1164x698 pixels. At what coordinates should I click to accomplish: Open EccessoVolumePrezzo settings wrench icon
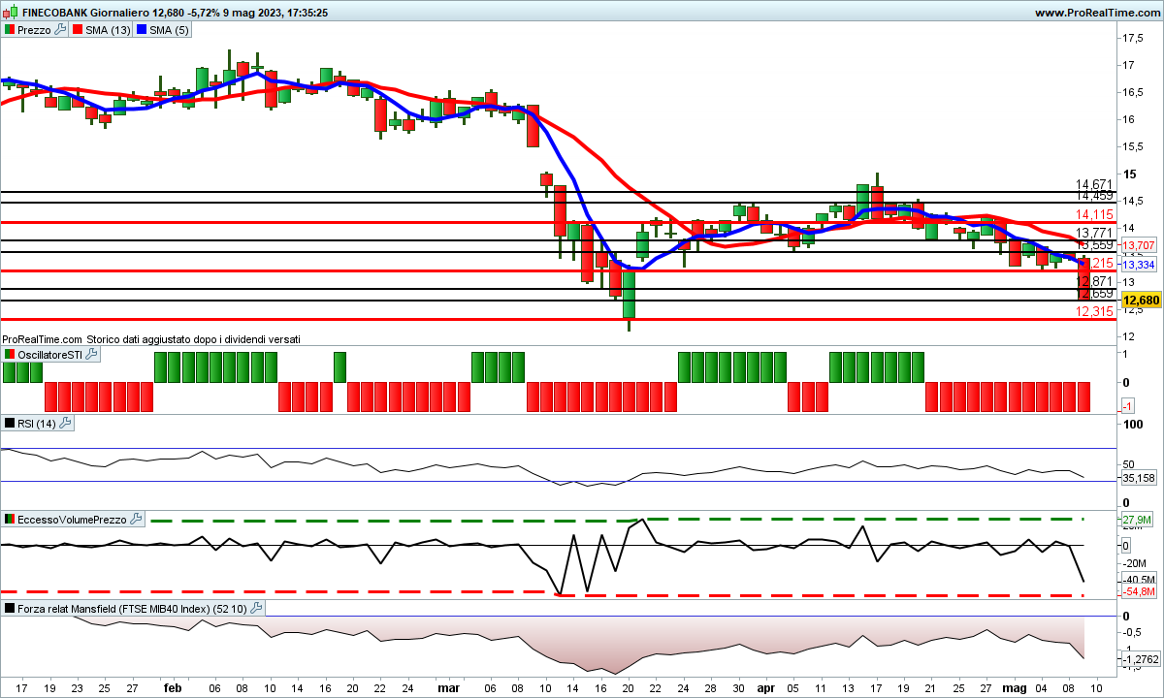point(136,520)
